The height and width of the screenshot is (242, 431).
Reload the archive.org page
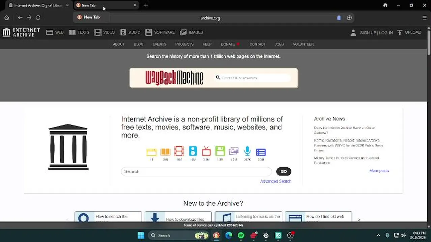38,18
